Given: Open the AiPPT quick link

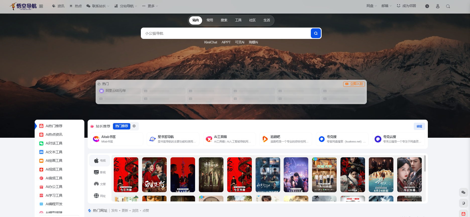Looking at the screenshot, I should (x=226, y=42).
